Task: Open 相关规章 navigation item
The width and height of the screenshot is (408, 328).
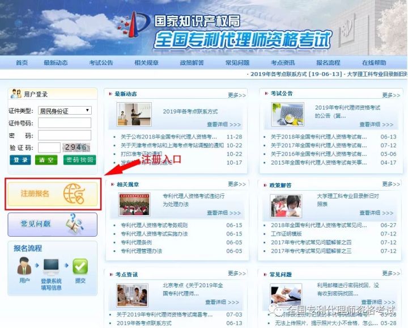Action: click(147, 62)
